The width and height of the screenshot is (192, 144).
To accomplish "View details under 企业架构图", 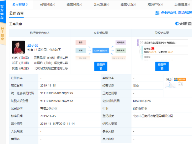I will 101,66.
